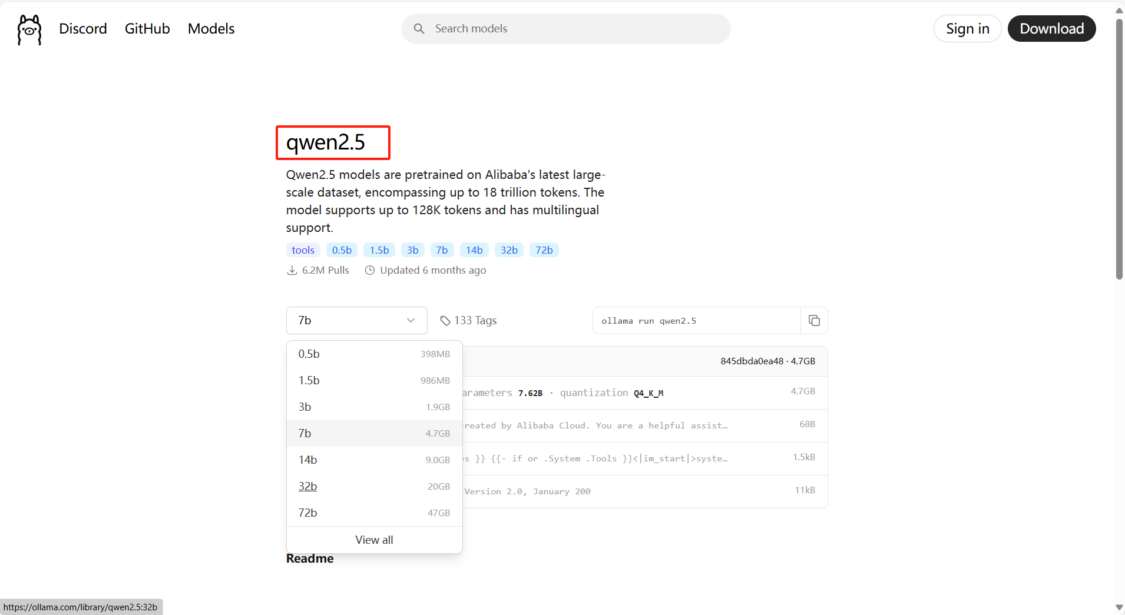Click the clock icon beside Updated
The height and width of the screenshot is (615, 1125).
[x=370, y=270]
